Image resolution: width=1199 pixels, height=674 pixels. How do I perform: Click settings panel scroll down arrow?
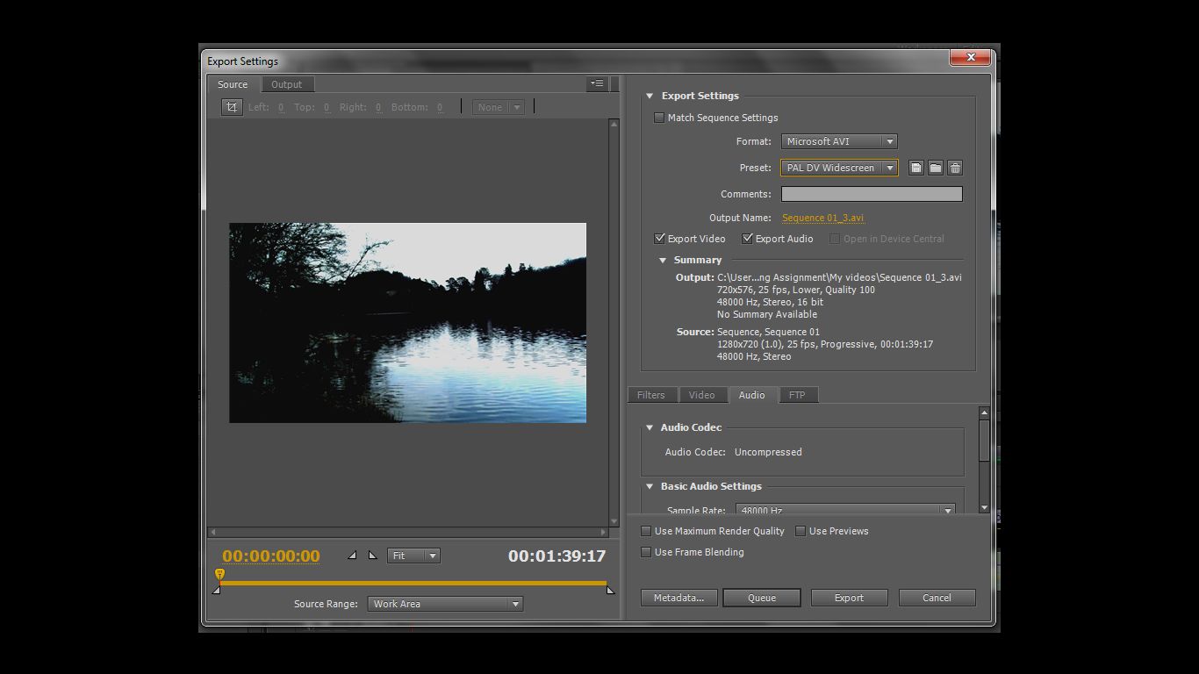[x=984, y=507]
